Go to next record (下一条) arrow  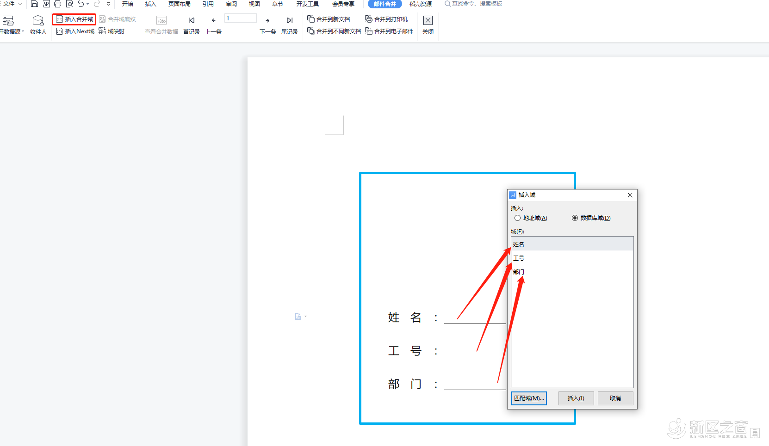(267, 21)
